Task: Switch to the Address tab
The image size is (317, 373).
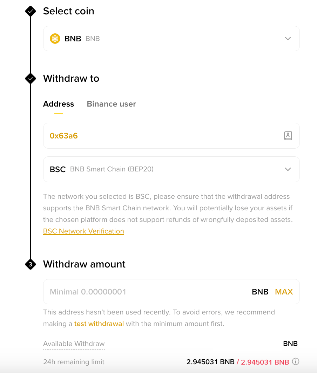Action: pyautogui.click(x=59, y=104)
